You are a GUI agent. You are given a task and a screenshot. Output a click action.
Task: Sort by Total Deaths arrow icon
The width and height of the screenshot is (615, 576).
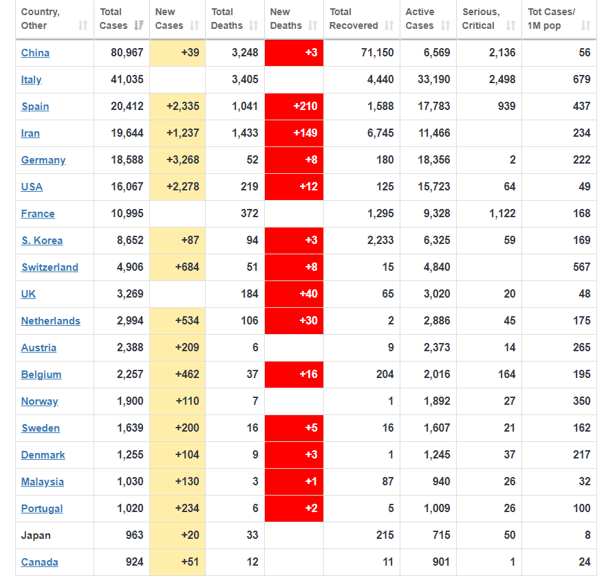click(254, 26)
